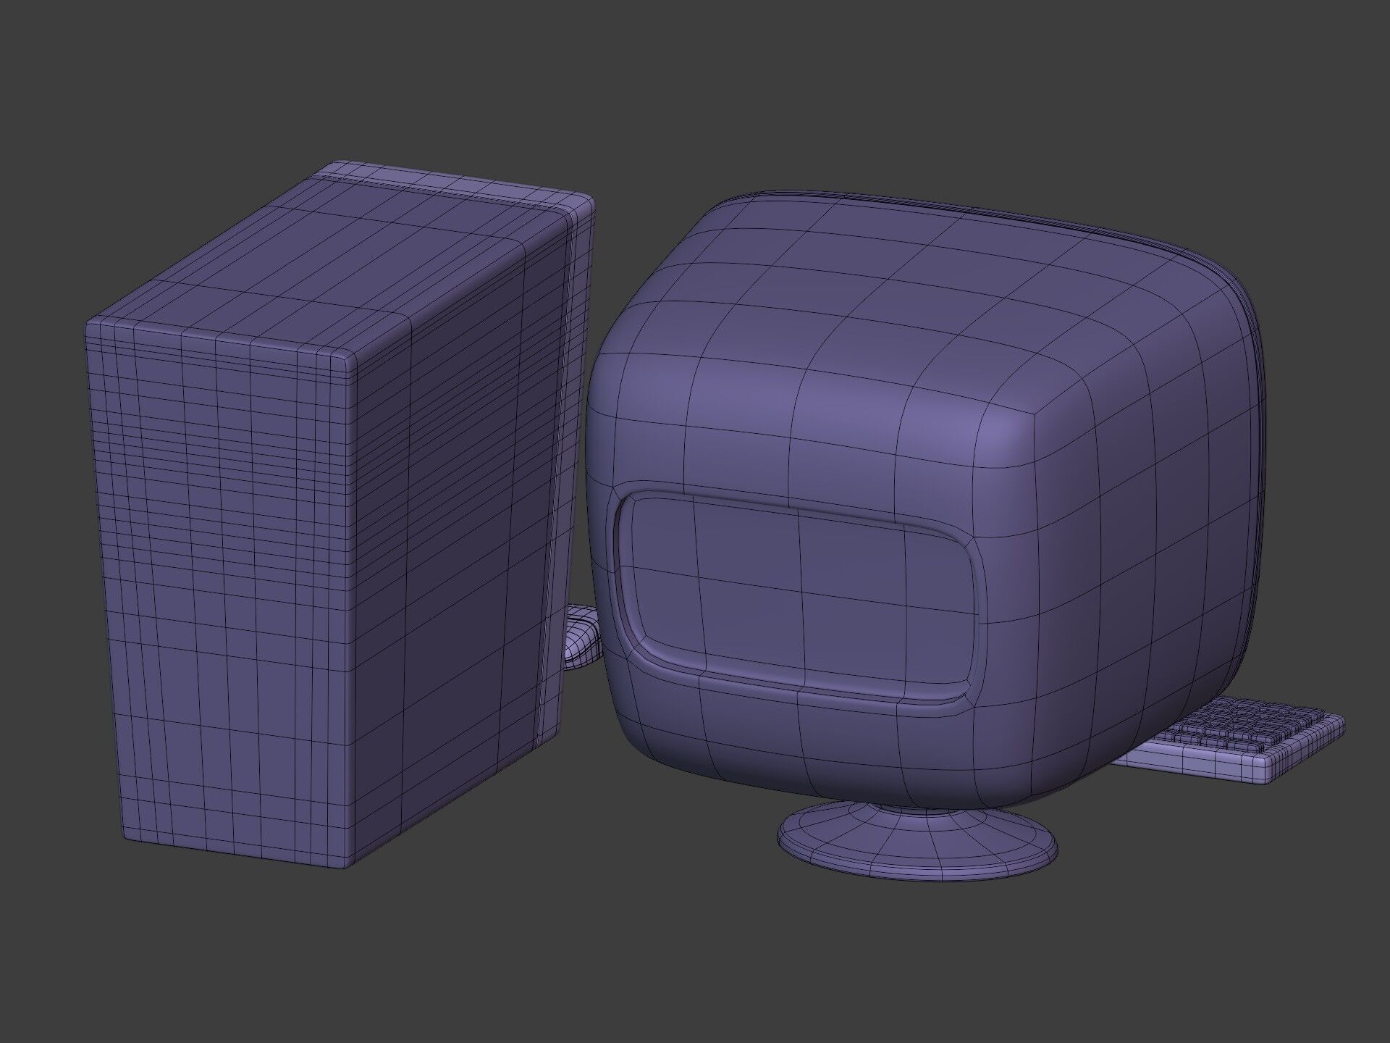
Task: Select the round monitor stand base
Action: point(917,840)
